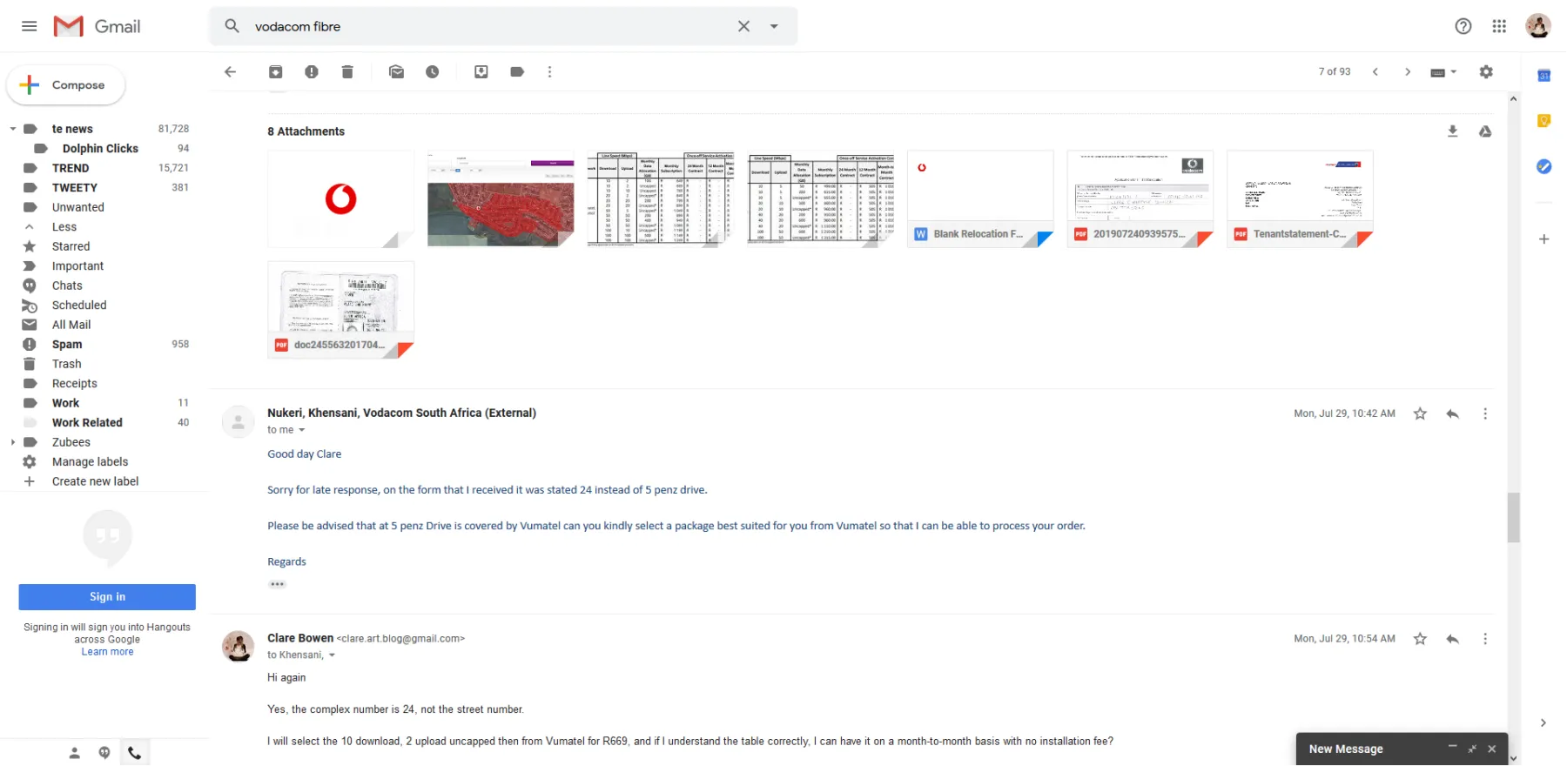Mark the conversation as unread

(396, 72)
